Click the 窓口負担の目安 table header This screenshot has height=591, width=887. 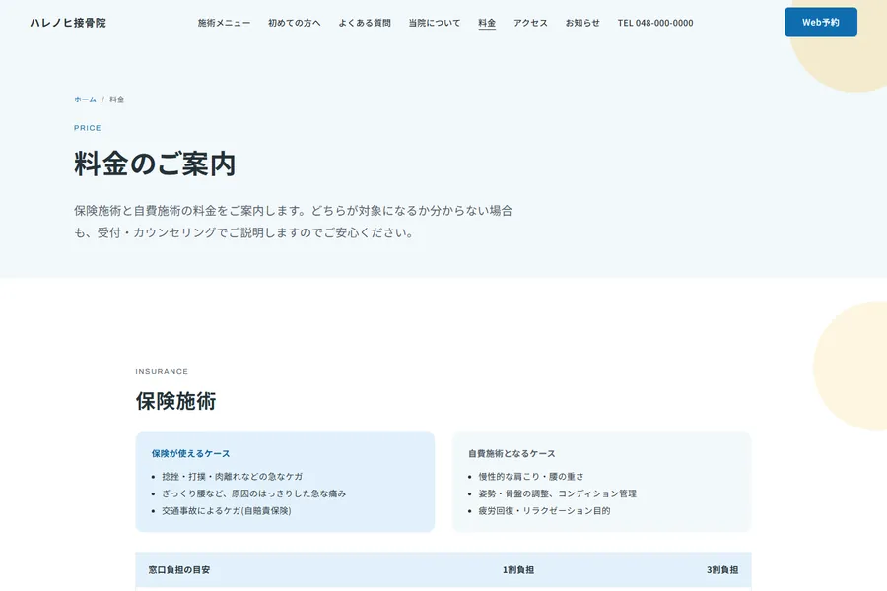point(179,570)
